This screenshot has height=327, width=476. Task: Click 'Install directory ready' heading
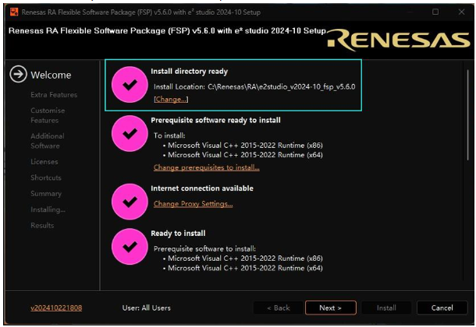tap(189, 72)
